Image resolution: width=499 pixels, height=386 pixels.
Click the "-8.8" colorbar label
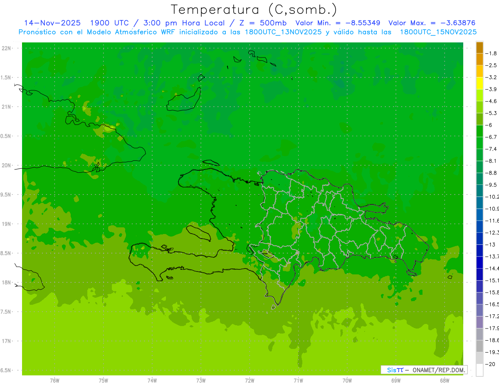tap(492, 173)
